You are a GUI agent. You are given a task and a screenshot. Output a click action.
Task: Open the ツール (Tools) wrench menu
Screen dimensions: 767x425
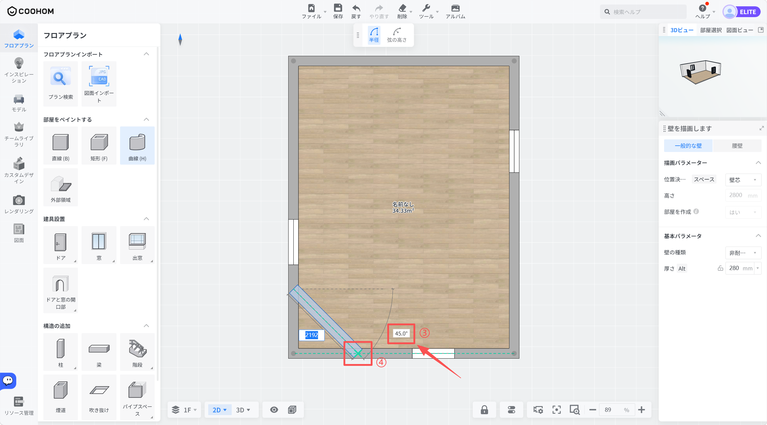(426, 11)
